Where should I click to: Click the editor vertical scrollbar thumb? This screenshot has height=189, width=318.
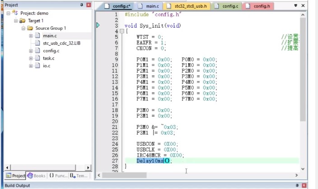pos(303,69)
